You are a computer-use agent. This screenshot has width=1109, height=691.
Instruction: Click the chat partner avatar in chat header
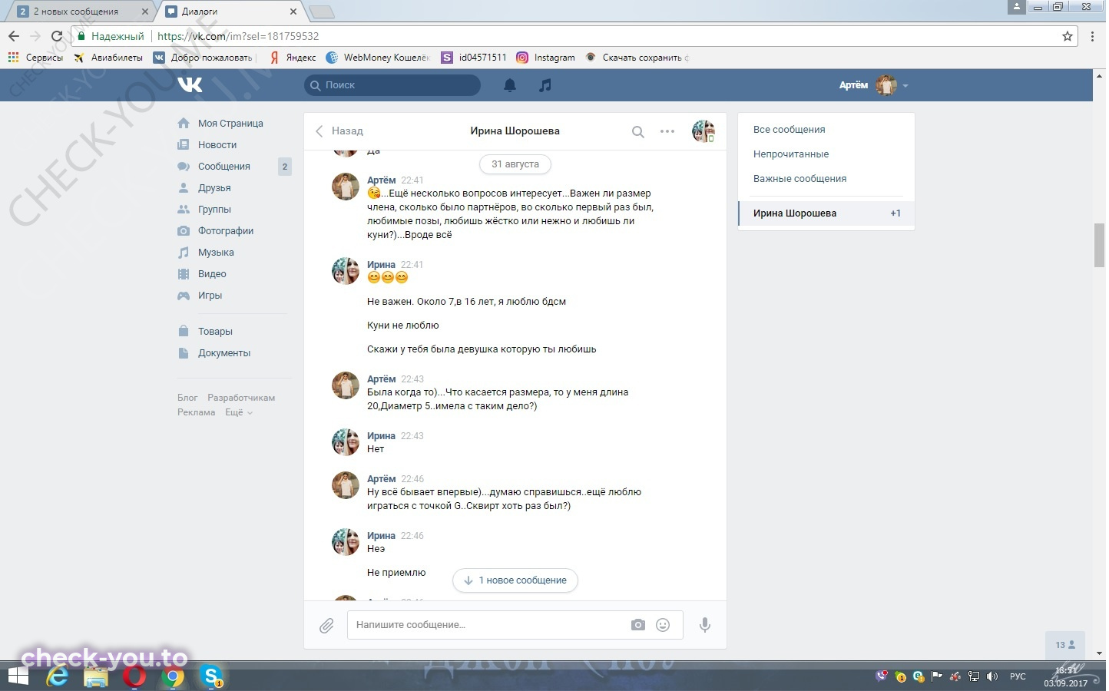703,131
